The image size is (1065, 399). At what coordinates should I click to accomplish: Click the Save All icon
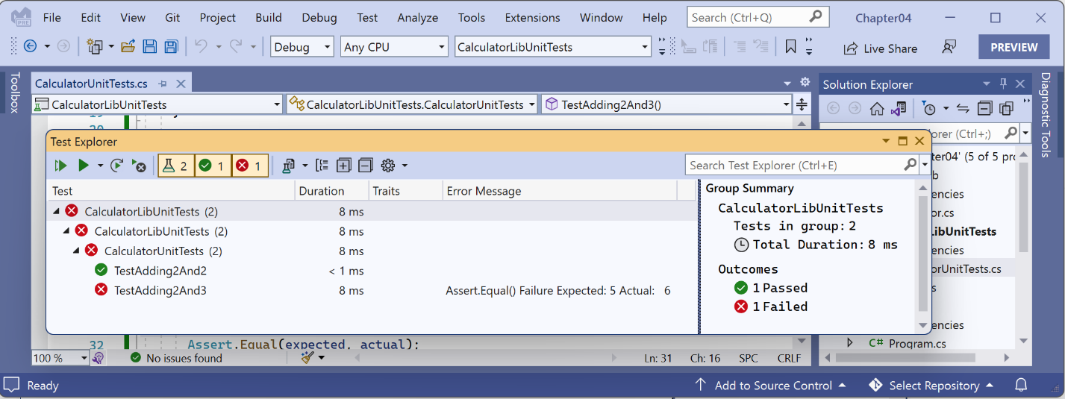pos(171,46)
